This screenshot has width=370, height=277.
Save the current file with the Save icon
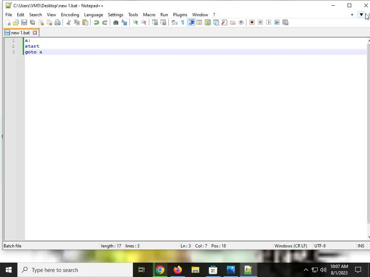coord(24,22)
